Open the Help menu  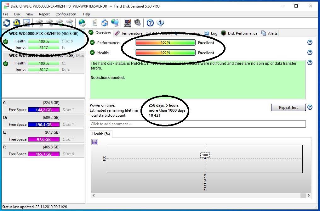pos(87,14)
